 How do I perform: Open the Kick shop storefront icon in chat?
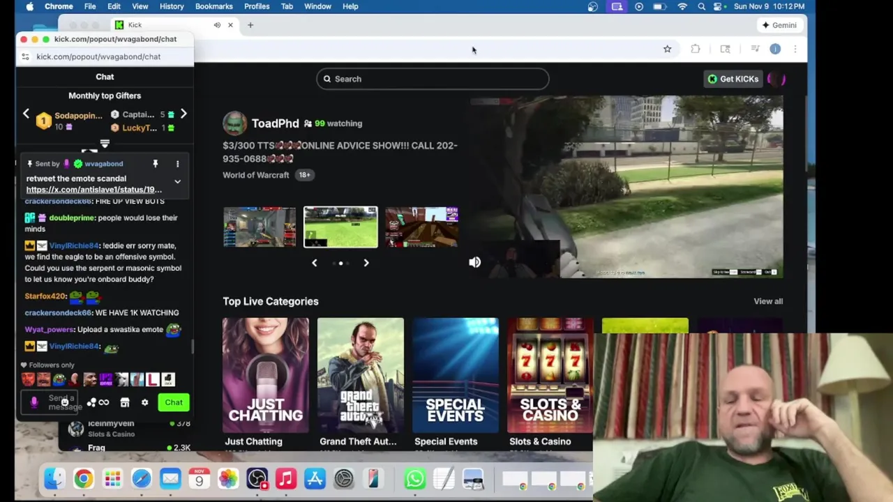[x=125, y=402]
